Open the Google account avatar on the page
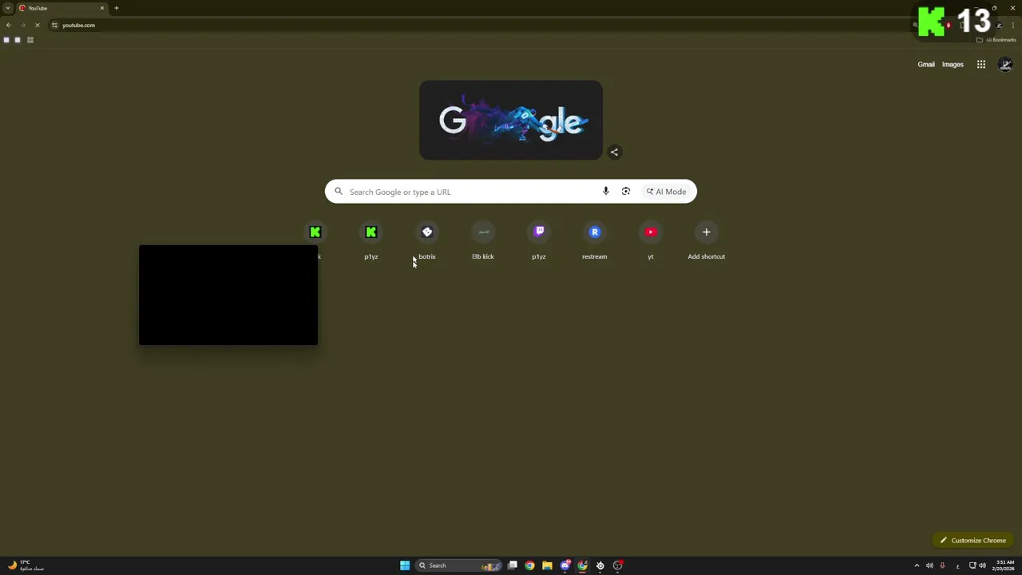1022x575 pixels. 1005,65
